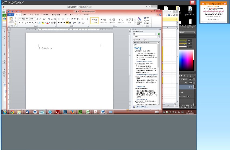
Task: Click the line spacing icon
Action: click(x=74, y=23)
